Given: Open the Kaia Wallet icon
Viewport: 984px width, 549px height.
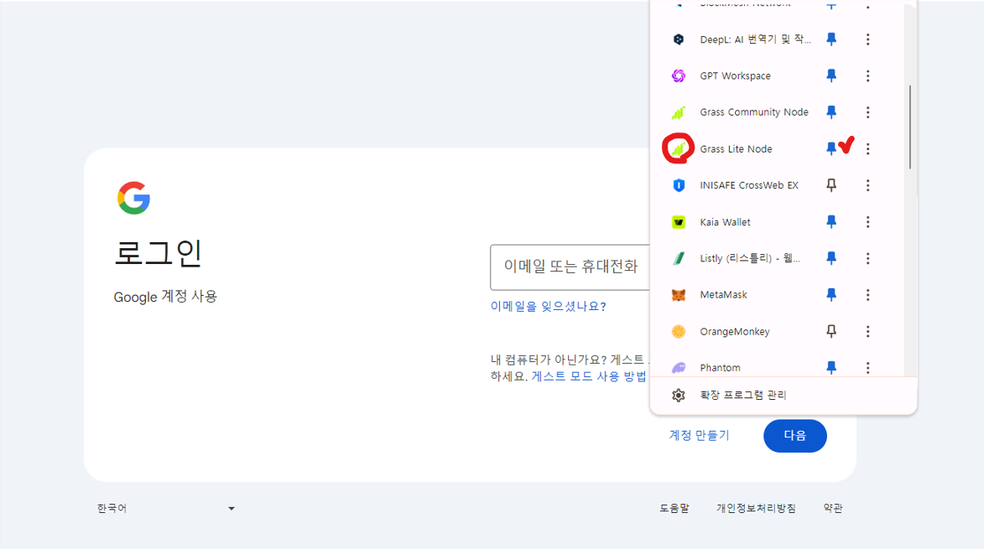Looking at the screenshot, I should click(679, 222).
